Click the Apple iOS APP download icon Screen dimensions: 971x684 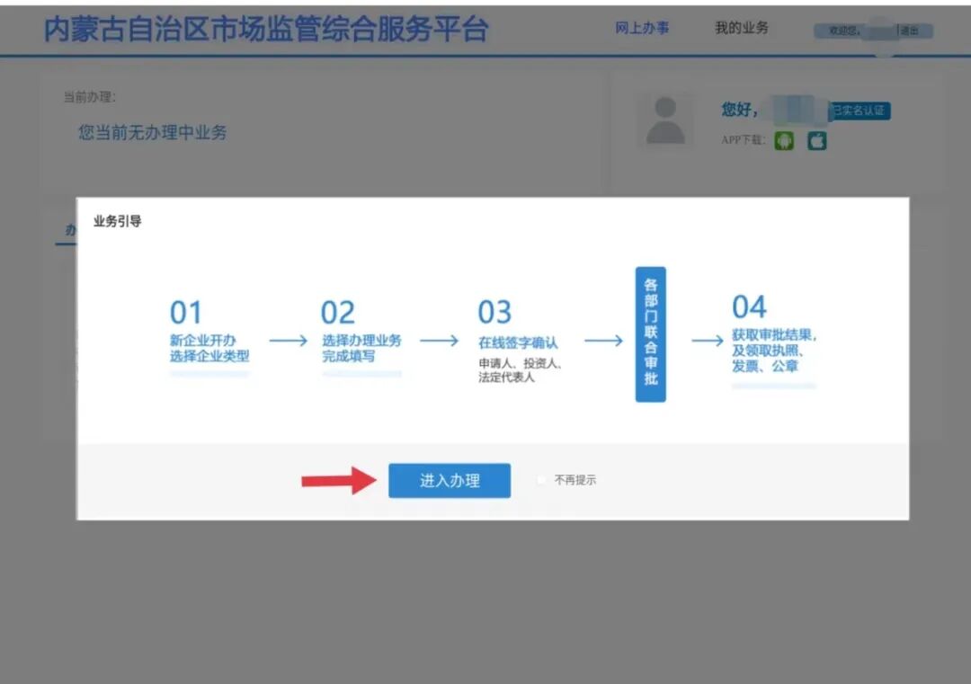pyautogui.click(x=815, y=141)
